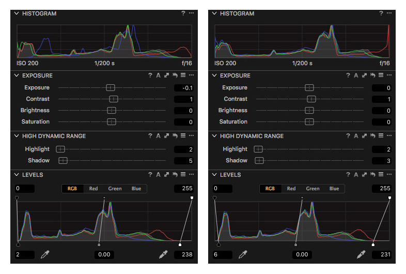Click Exposure slider handle in left panel
The image size is (406, 274).
111,87
